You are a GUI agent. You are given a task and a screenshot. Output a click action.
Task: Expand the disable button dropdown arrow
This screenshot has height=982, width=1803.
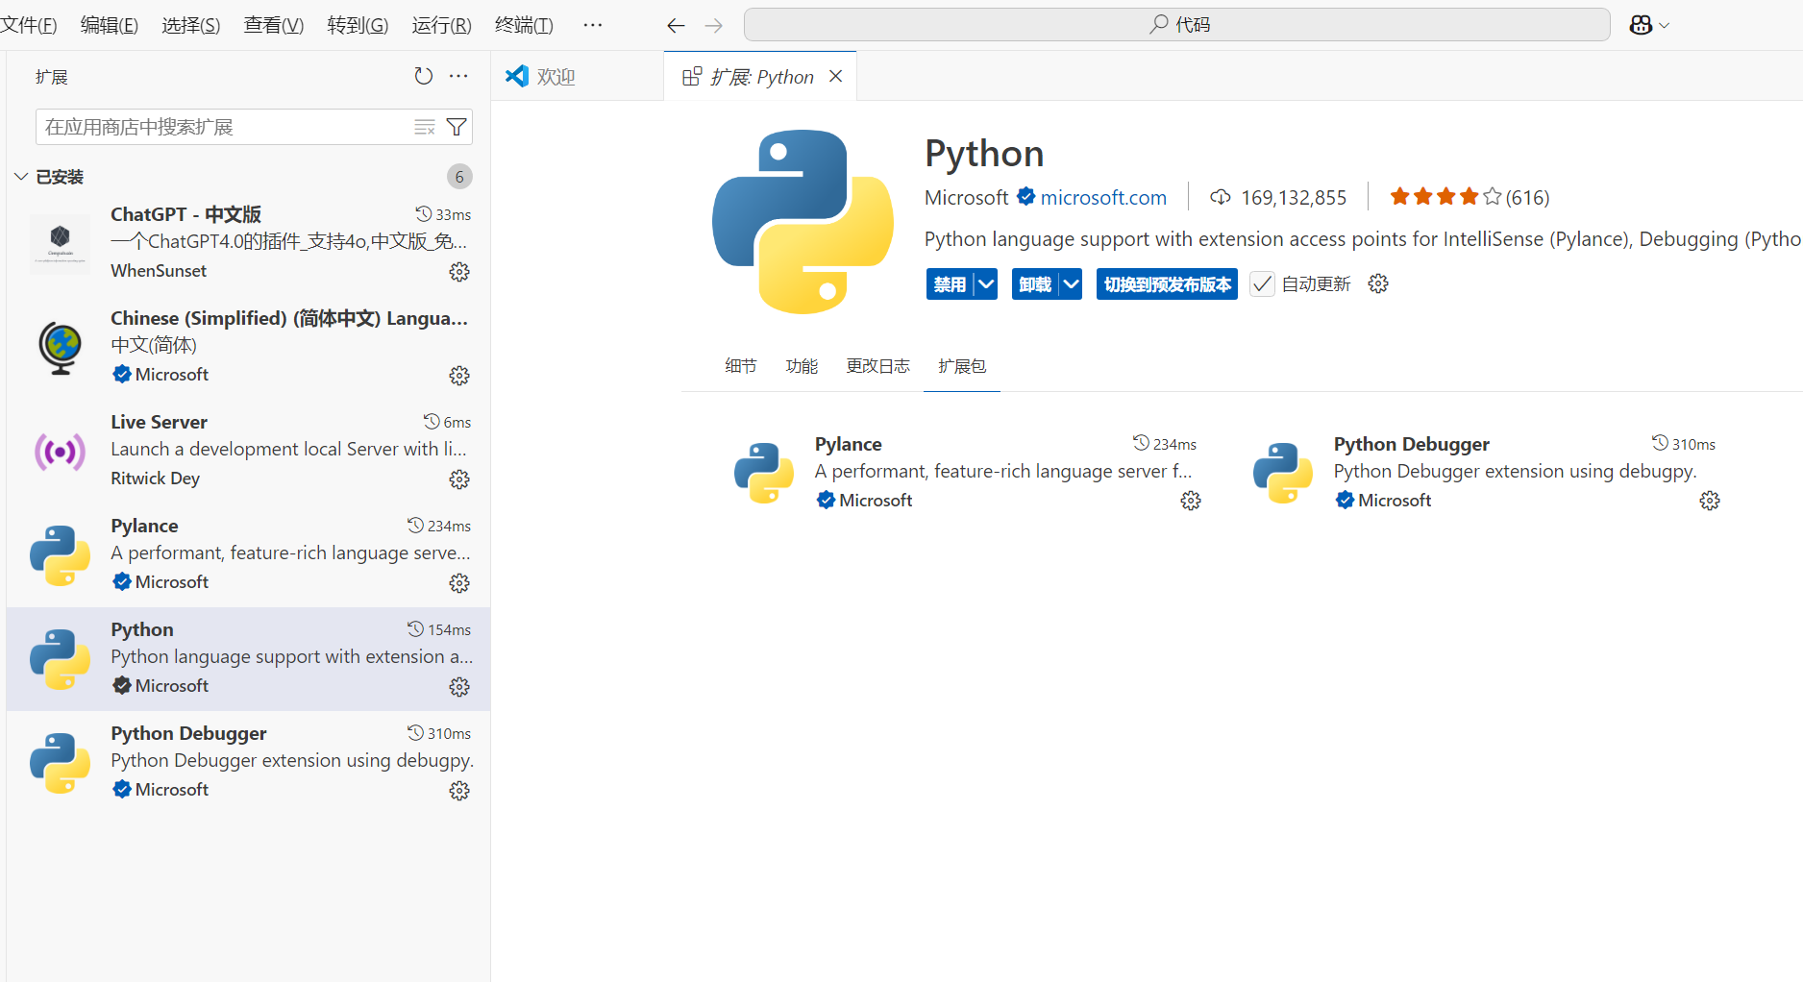(986, 283)
